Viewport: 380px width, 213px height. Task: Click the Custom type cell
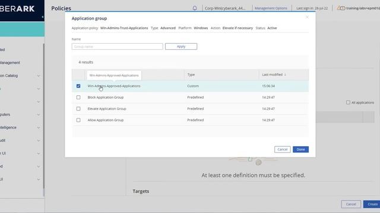pos(193,86)
